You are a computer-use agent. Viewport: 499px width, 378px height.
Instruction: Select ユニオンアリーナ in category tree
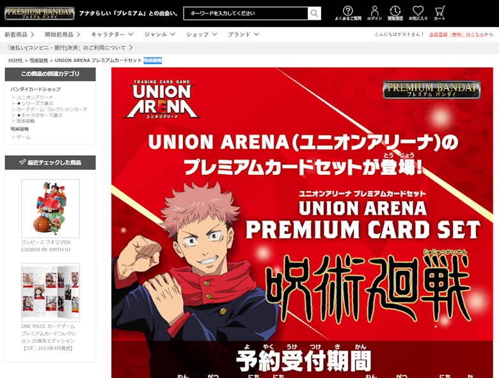click(x=35, y=97)
